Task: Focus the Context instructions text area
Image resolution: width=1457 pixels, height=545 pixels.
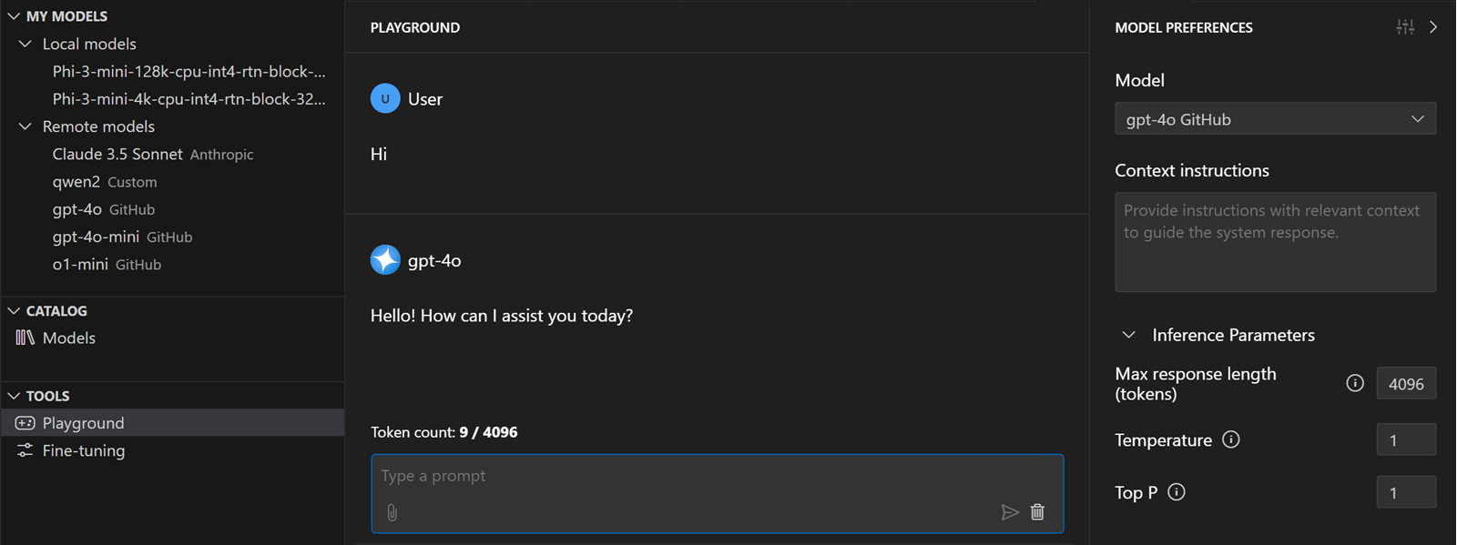Action: [1275, 242]
